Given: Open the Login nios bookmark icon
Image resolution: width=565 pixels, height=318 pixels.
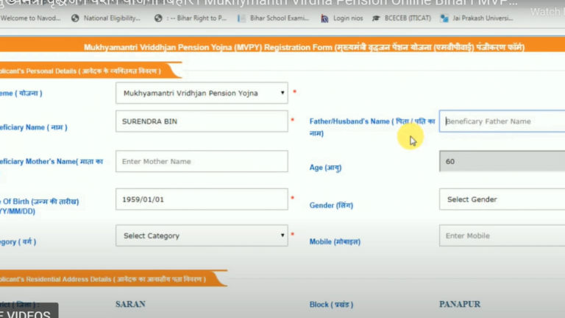Looking at the screenshot, I should point(324,18).
